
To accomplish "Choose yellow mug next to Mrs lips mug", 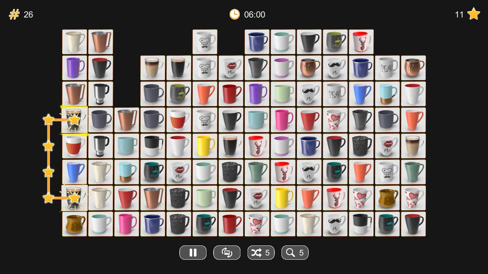I will click(x=283, y=198).
